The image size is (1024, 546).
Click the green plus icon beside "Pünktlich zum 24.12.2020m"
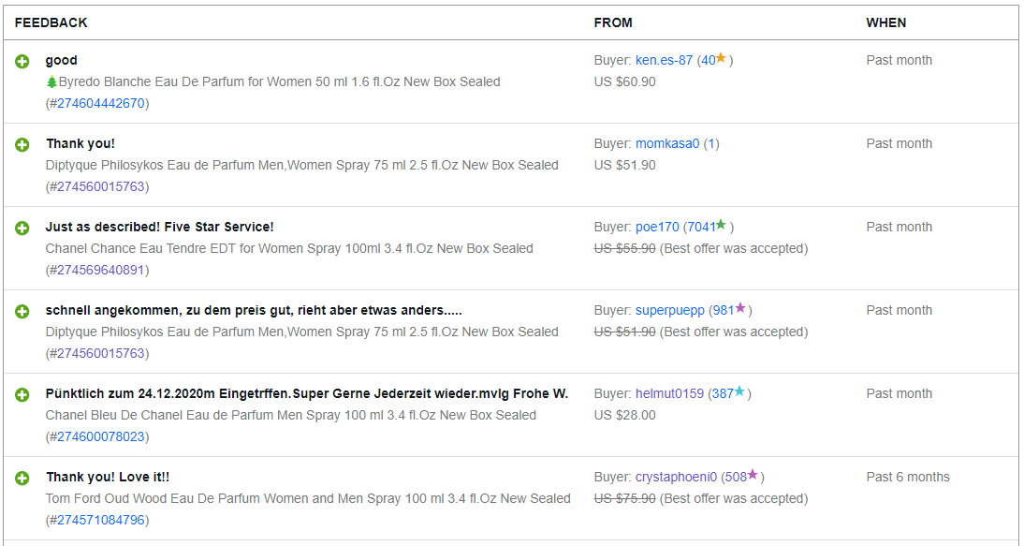(x=22, y=394)
